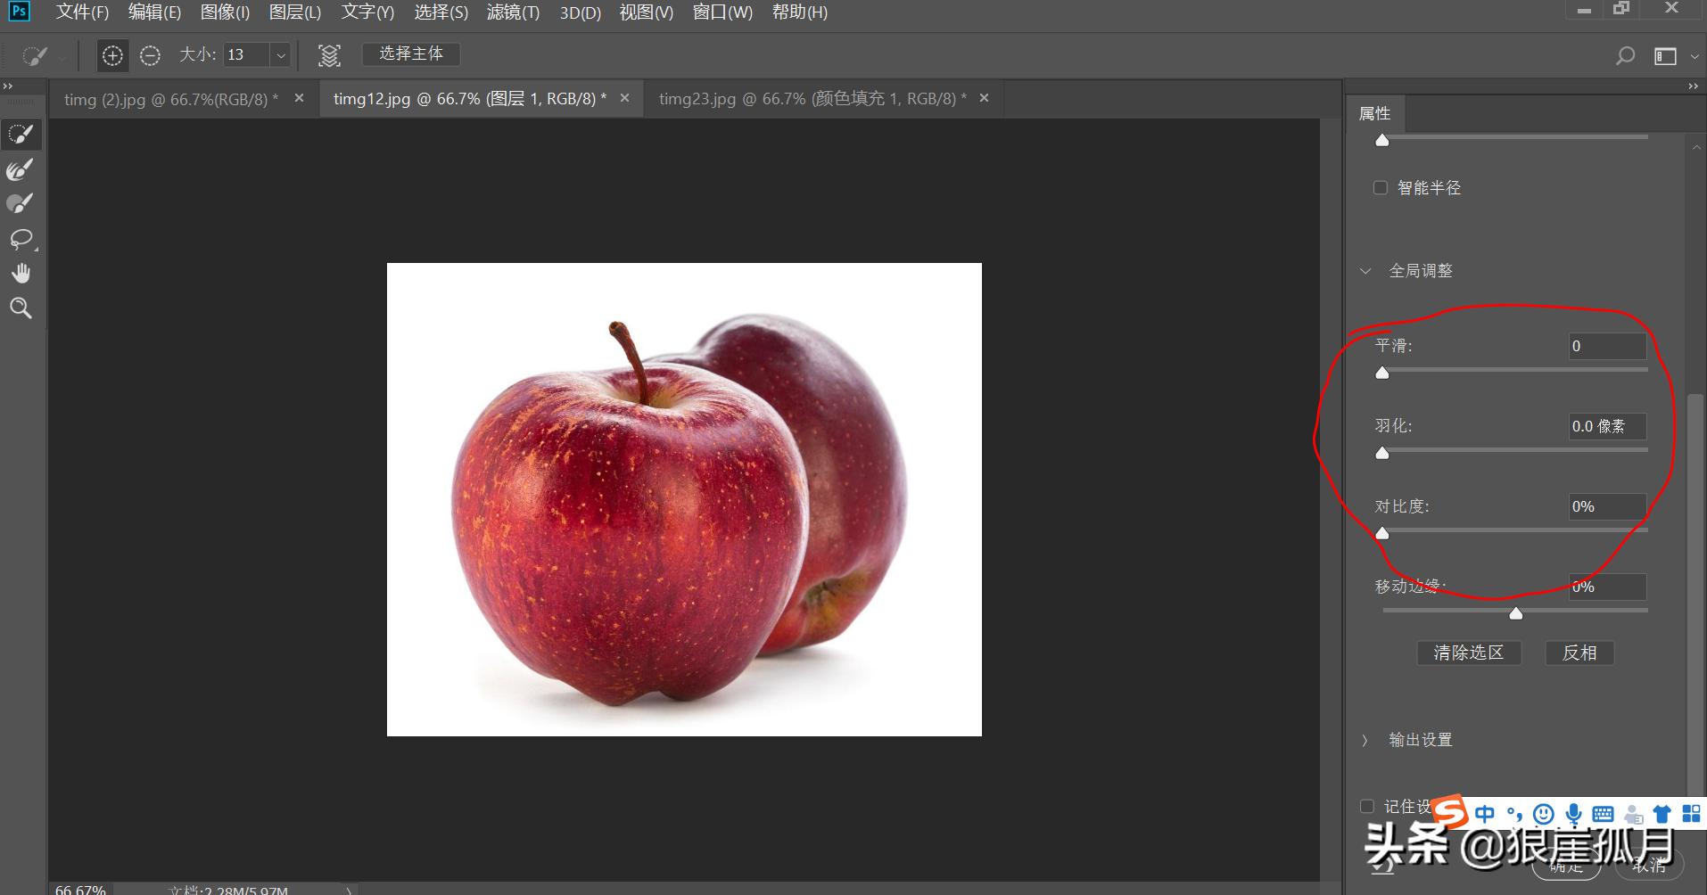The image size is (1707, 895).
Task: Select the Refine Edge Brush tool
Action: (21, 169)
